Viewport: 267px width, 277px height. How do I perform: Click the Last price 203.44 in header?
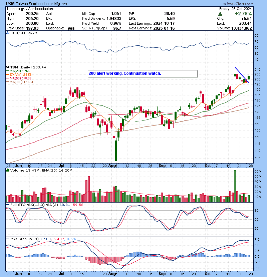coord(245,23)
